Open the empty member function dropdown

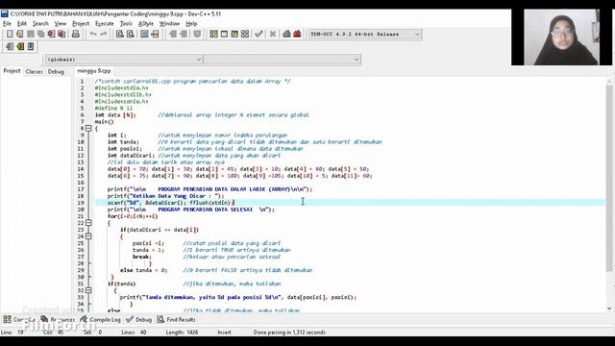click(283, 60)
